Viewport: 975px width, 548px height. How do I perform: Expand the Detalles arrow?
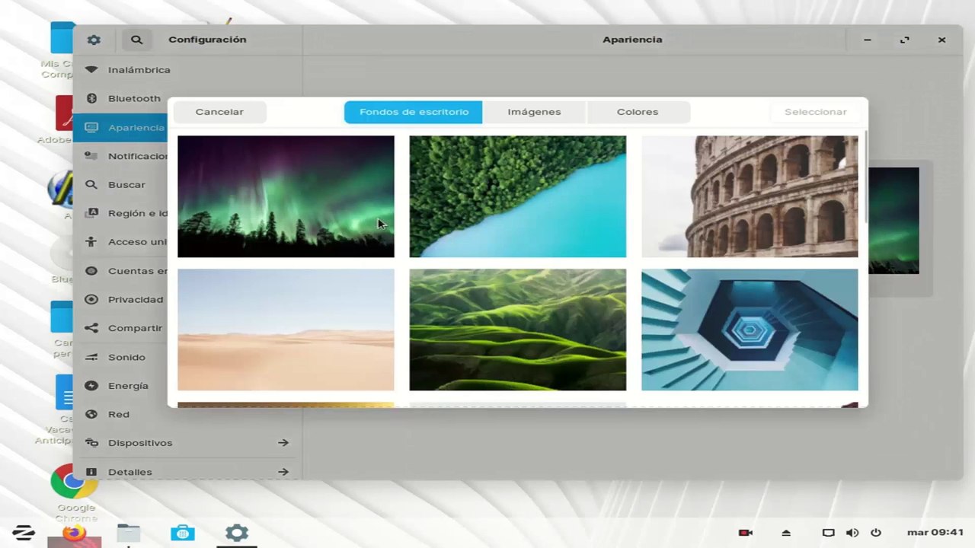point(283,472)
